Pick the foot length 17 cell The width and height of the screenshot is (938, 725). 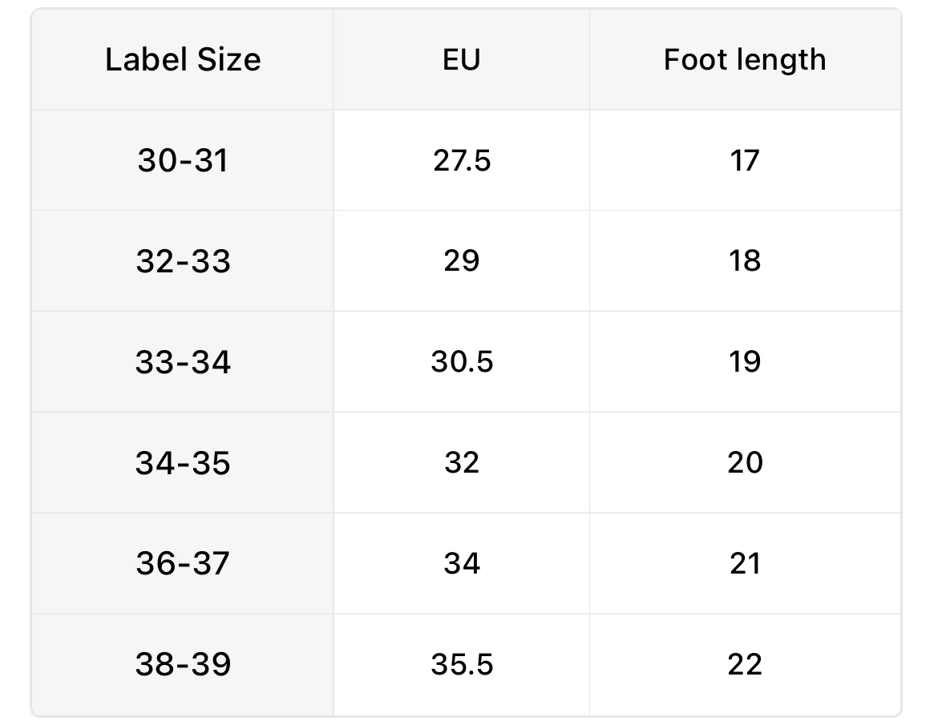pos(744,160)
